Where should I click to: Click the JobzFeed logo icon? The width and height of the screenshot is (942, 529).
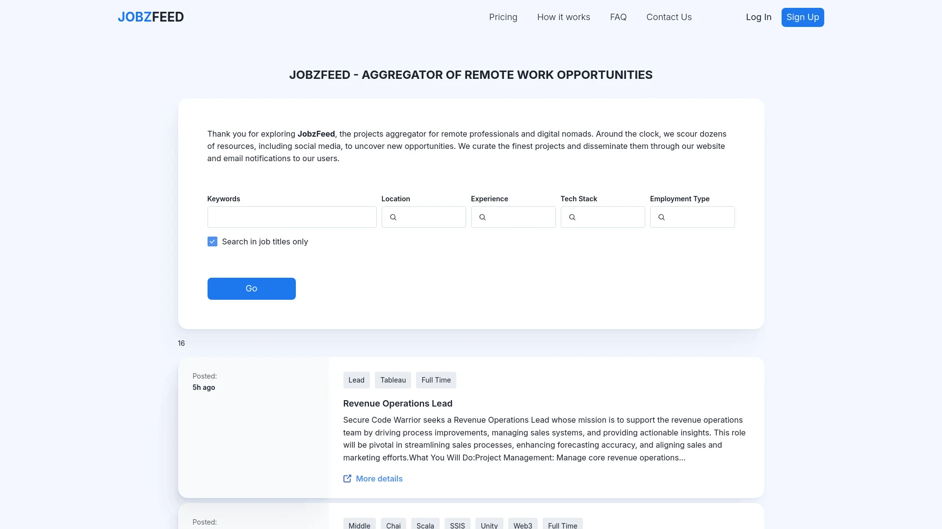150,17
